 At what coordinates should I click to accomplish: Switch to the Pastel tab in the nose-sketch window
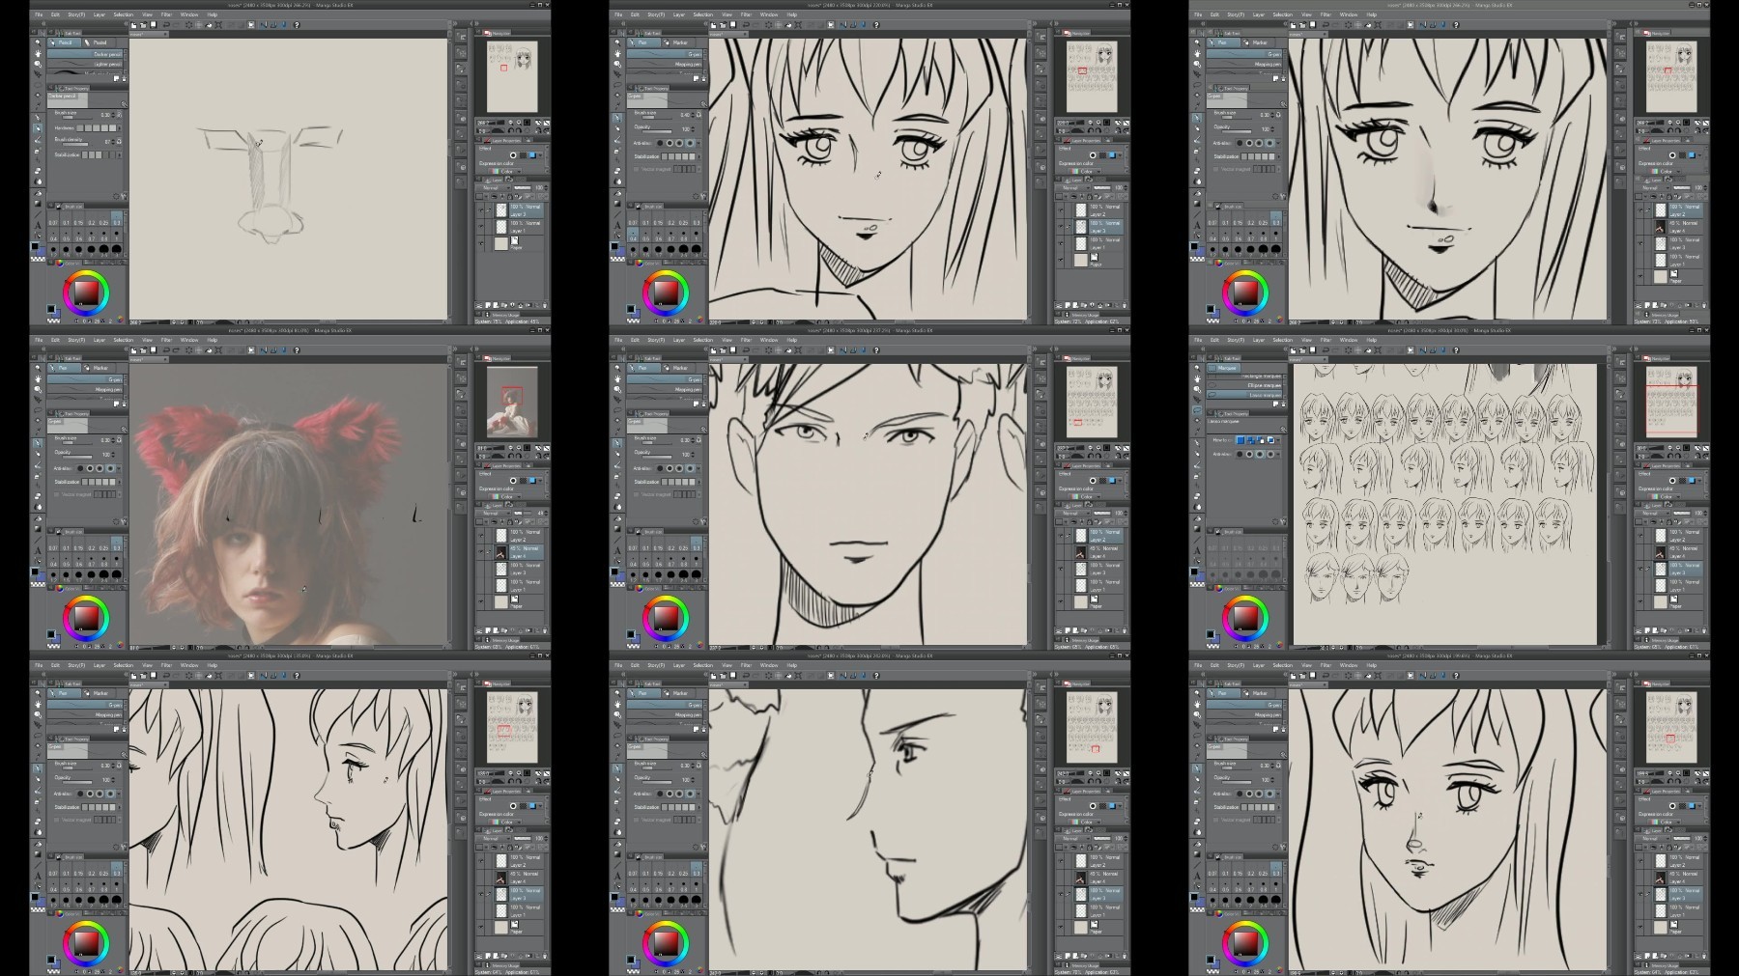point(98,42)
